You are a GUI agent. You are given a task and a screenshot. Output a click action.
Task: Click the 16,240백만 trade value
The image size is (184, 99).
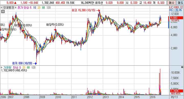[x=87, y=3]
